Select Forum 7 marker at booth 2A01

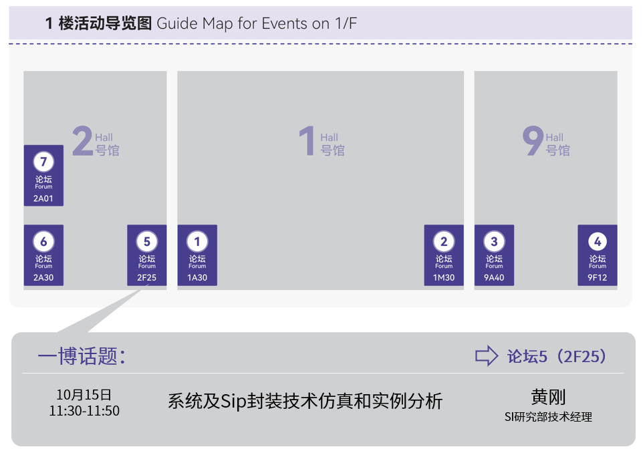(43, 175)
